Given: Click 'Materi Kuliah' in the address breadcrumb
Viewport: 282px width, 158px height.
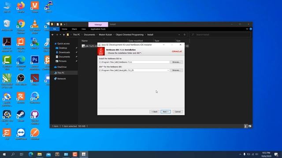Looking at the screenshot, I should pos(105,35).
